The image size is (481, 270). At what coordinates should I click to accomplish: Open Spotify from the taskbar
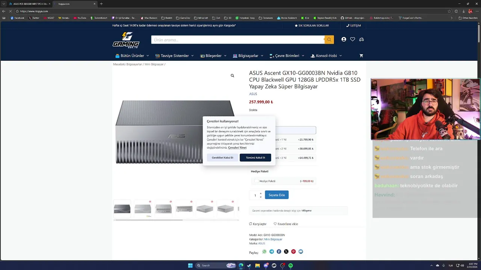click(290, 265)
